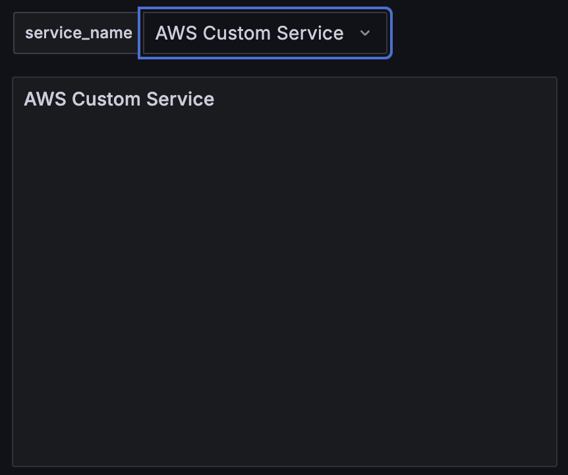
Task: Click the blue-outlined variable select box
Action: tap(265, 33)
